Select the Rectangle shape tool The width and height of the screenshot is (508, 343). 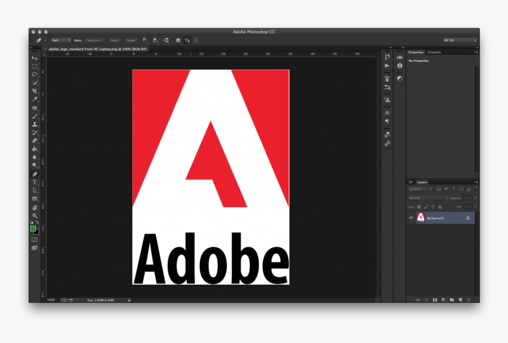35,199
